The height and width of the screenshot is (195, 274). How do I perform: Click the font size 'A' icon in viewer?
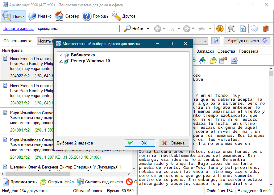(202, 60)
